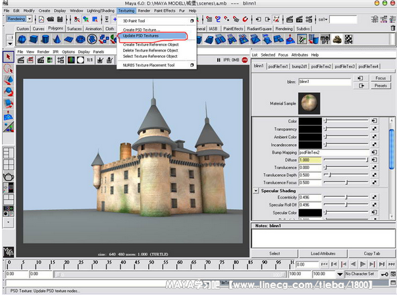
Task: Choose Update PSD Textures menu item
Action: click(x=141, y=36)
